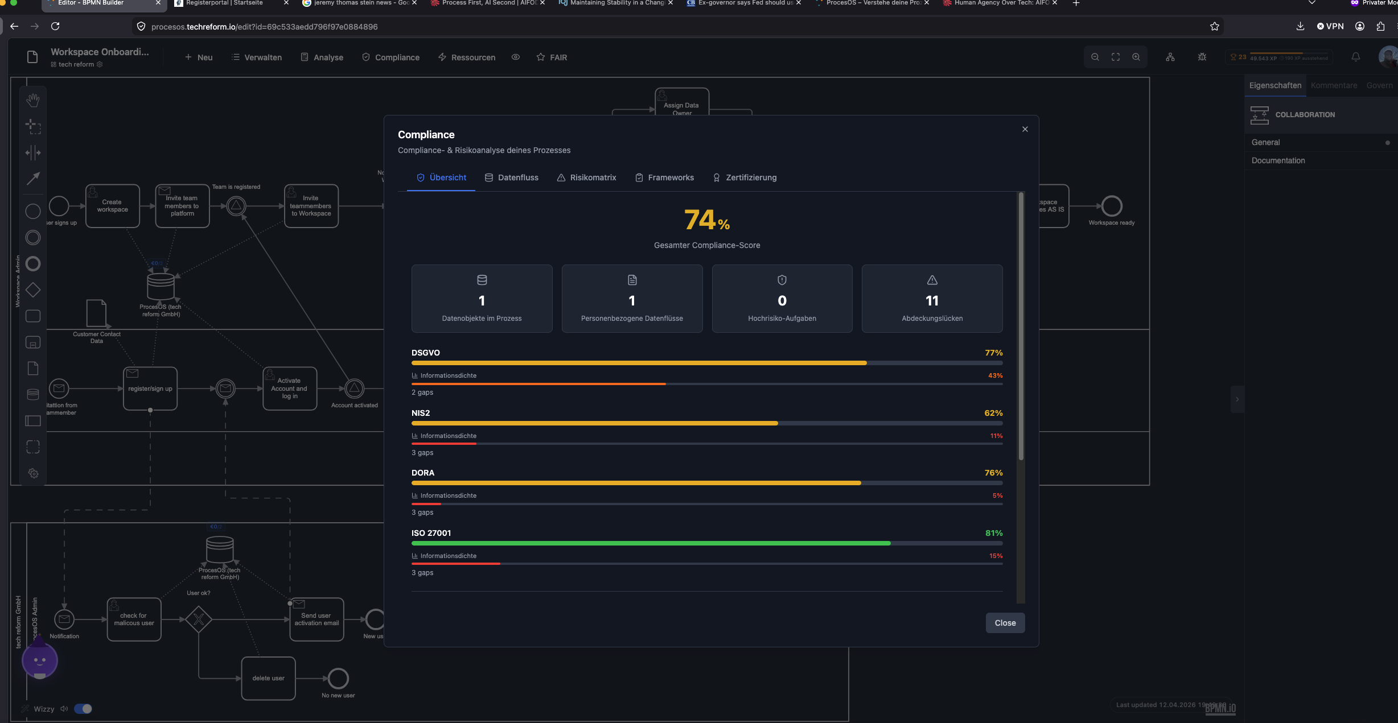
Task: Click the DSGVO compliance progress bar
Action: (x=707, y=363)
